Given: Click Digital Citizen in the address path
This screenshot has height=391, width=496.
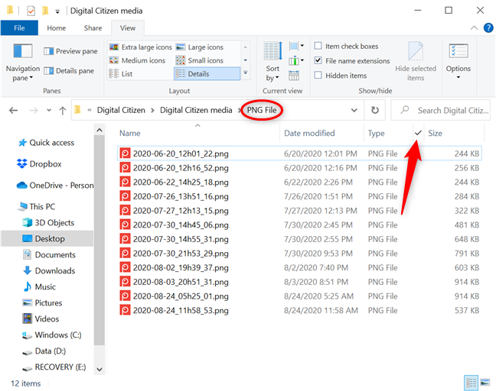Looking at the screenshot, I should [x=121, y=110].
